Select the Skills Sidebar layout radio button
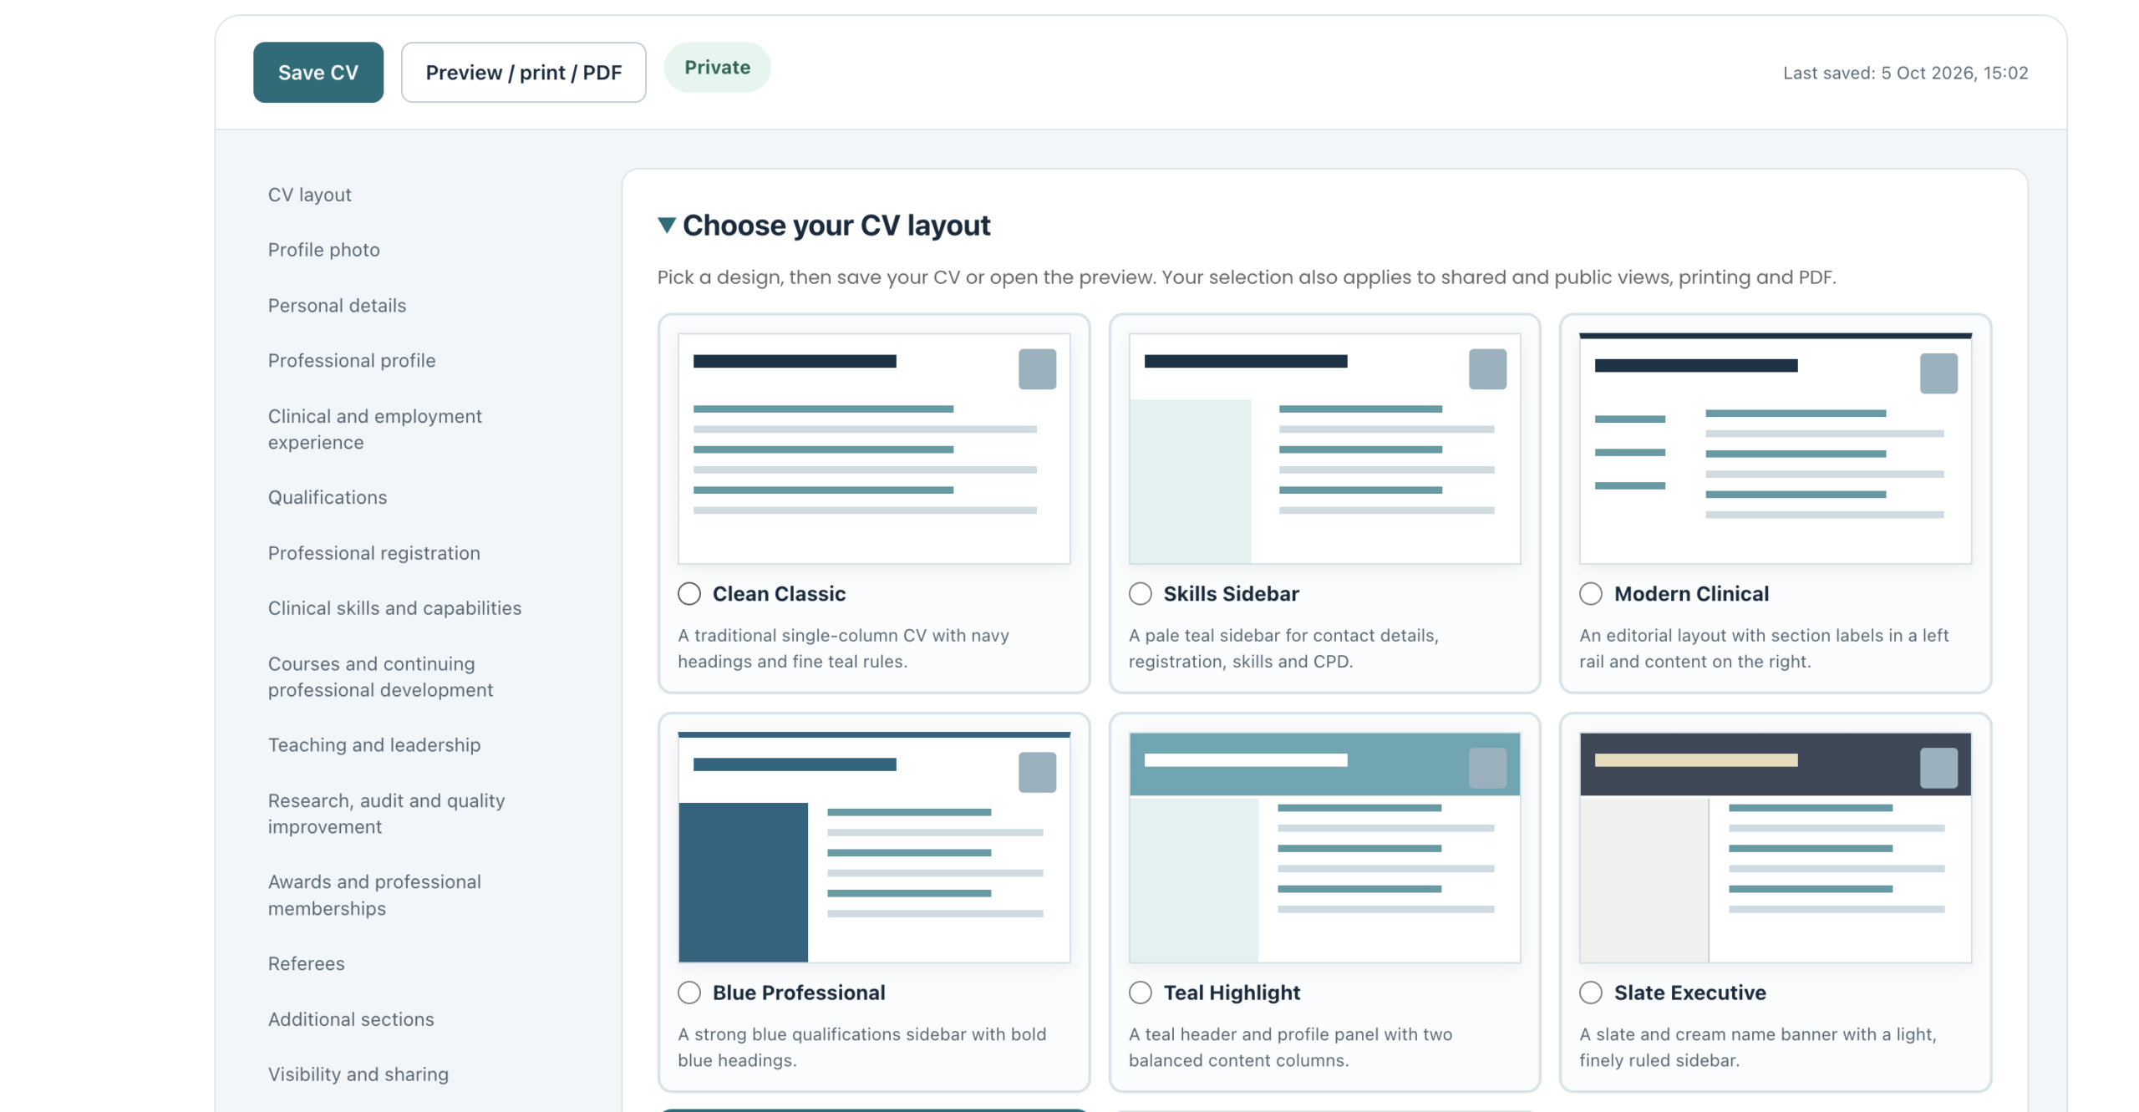Viewport: 2139px width, 1112px height. 1140,593
